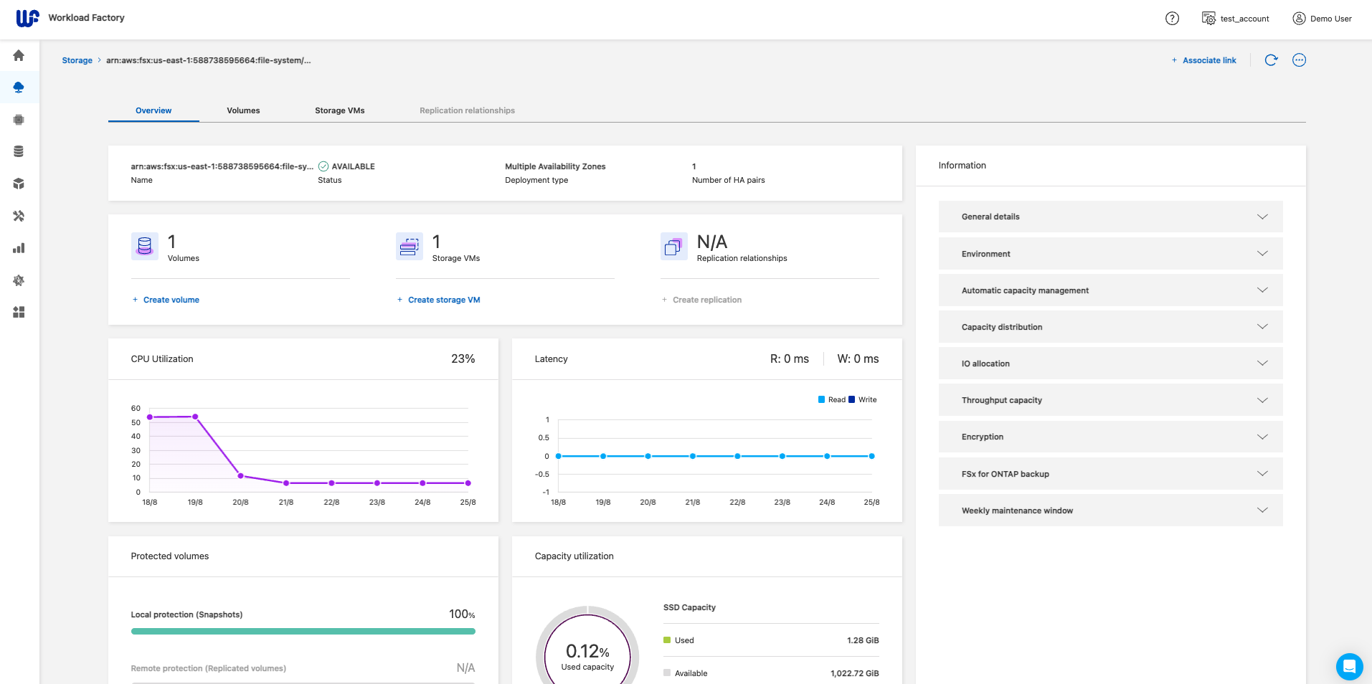This screenshot has height=684, width=1372.
Task: Open the chat support bubble icon
Action: 1348,666
